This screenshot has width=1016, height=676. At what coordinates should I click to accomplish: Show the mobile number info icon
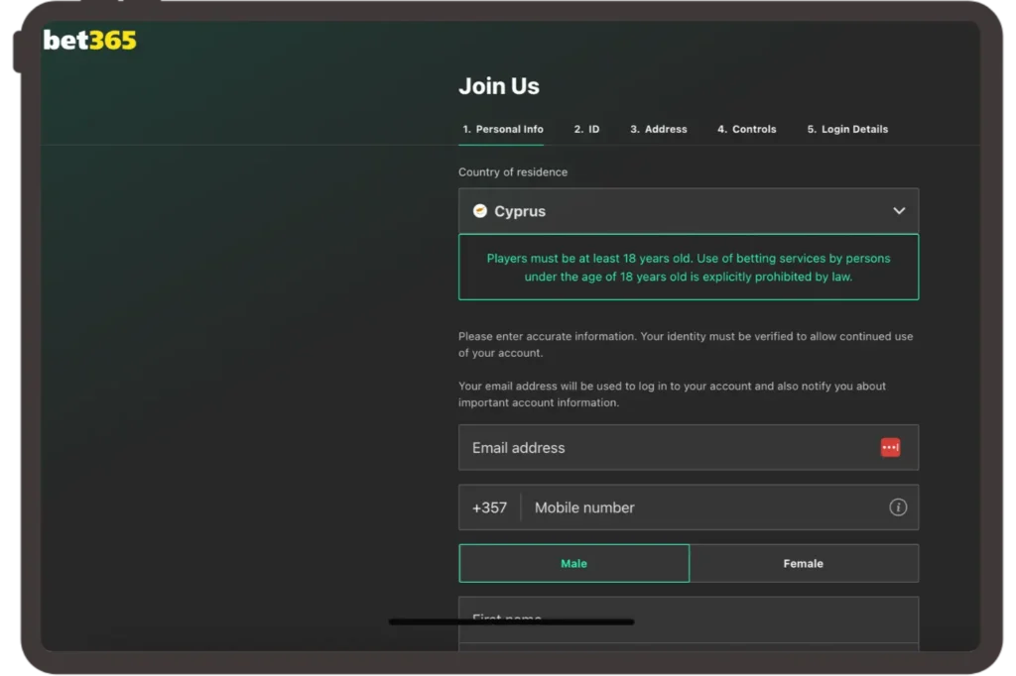[x=897, y=507]
